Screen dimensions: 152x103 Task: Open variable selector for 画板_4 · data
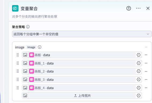point(139,88)
